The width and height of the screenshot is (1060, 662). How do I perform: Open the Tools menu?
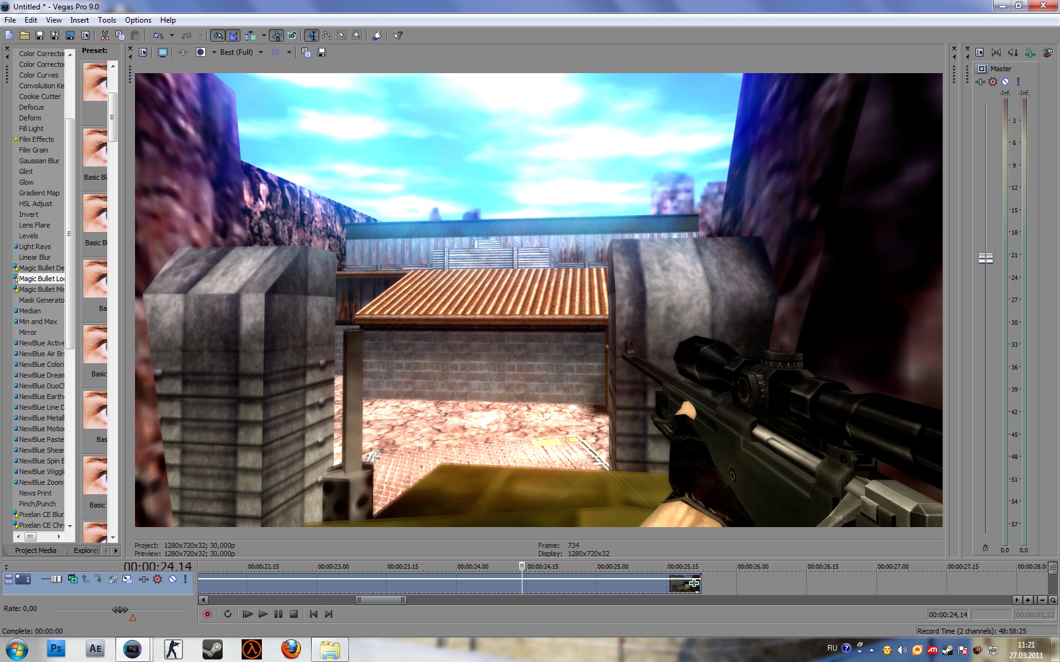(x=107, y=20)
